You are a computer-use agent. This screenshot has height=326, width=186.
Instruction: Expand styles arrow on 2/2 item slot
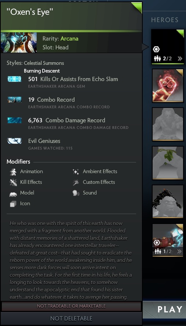pyautogui.click(x=180, y=59)
